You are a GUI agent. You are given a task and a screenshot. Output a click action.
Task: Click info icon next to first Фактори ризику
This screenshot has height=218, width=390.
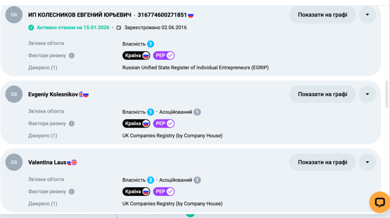tap(72, 56)
